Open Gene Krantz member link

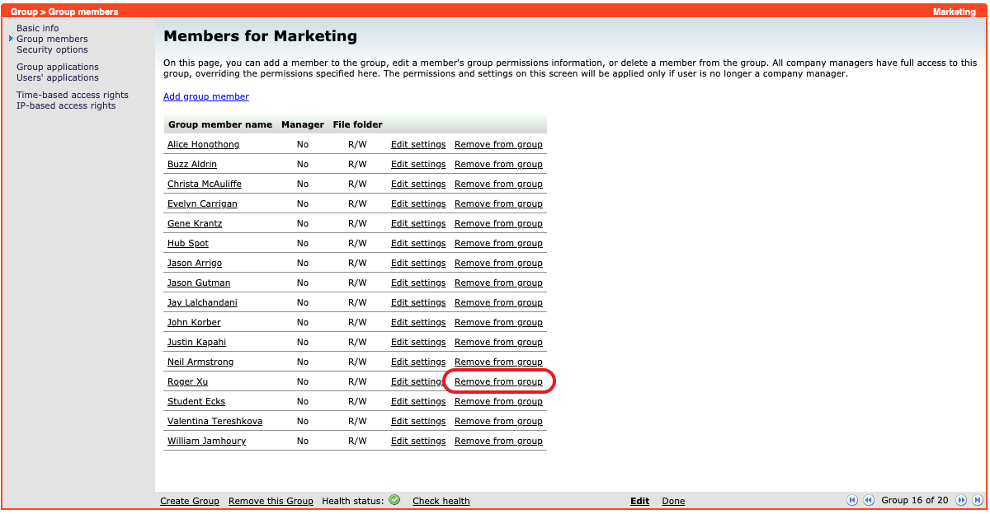click(195, 223)
